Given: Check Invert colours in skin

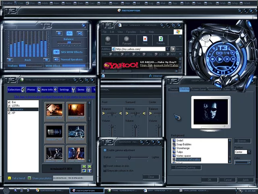Looking at the screenshot, I should tap(105, 166).
